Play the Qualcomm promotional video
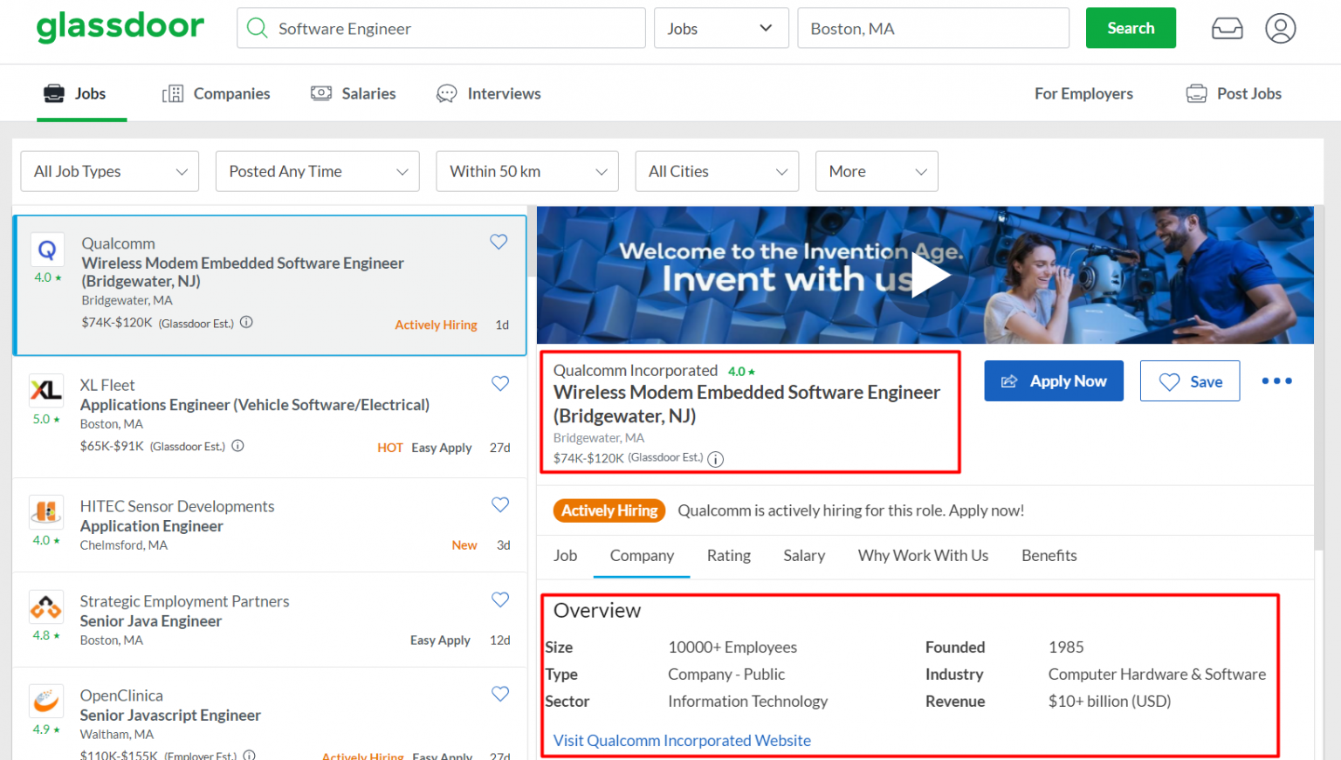The image size is (1341, 760). 931,275
